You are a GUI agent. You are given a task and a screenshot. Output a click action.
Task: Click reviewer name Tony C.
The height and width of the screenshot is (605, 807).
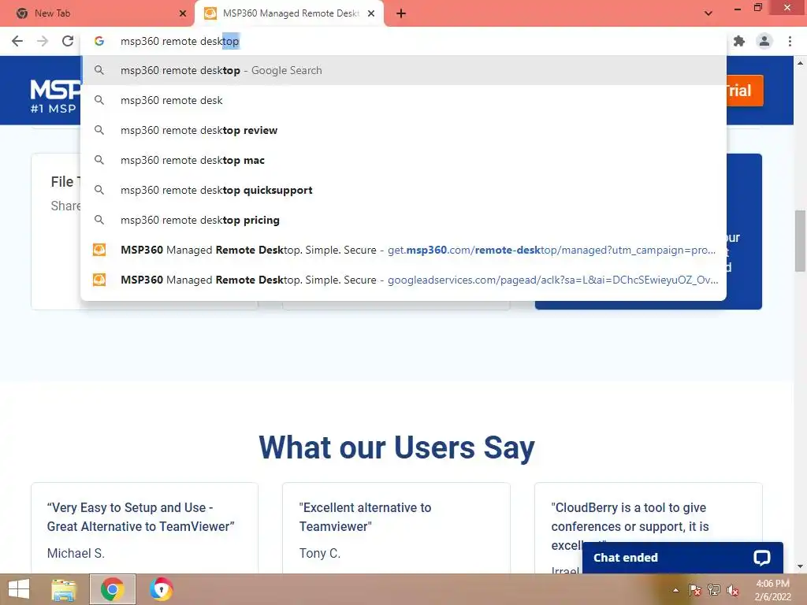tap(320, 554)
